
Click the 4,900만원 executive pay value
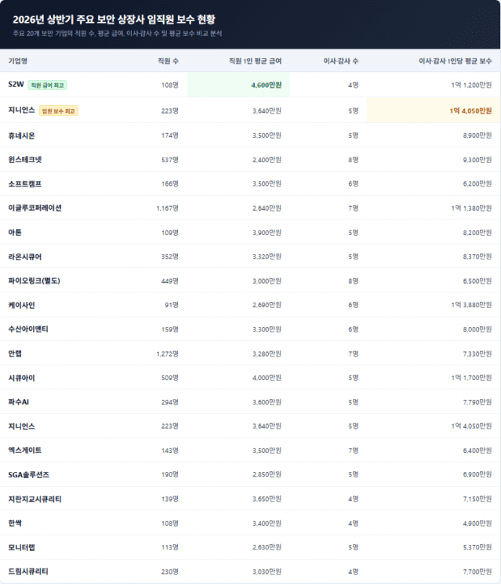(x=477, y=523)
